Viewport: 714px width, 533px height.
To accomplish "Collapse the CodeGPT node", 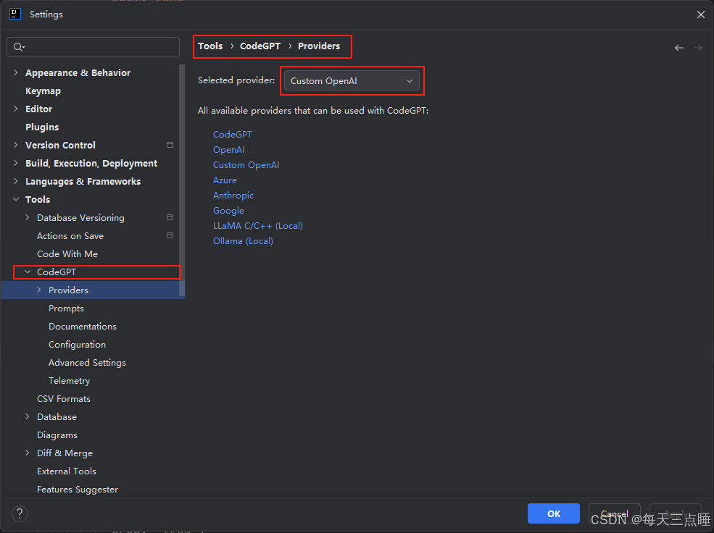I will coord(28,272).
